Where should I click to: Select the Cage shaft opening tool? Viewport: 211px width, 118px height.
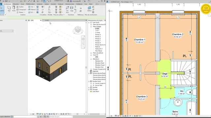point(72,9)
